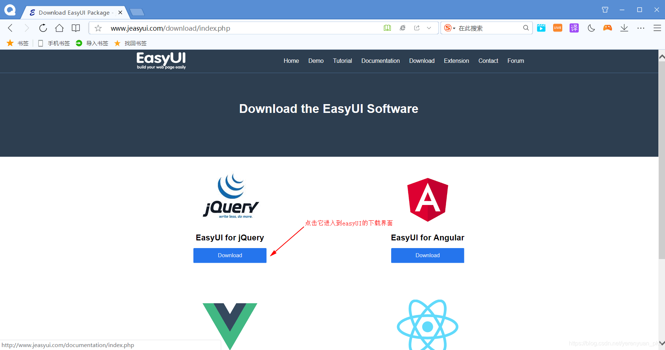Open Documentation in the site navigation
The height and width of the screenshot is (350, 665).
(381, 61)
